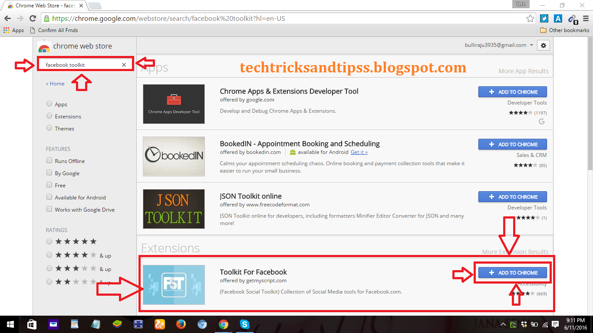
Task: Click the Android robot icon for BookedIN
Action: [x=293, y=152]
